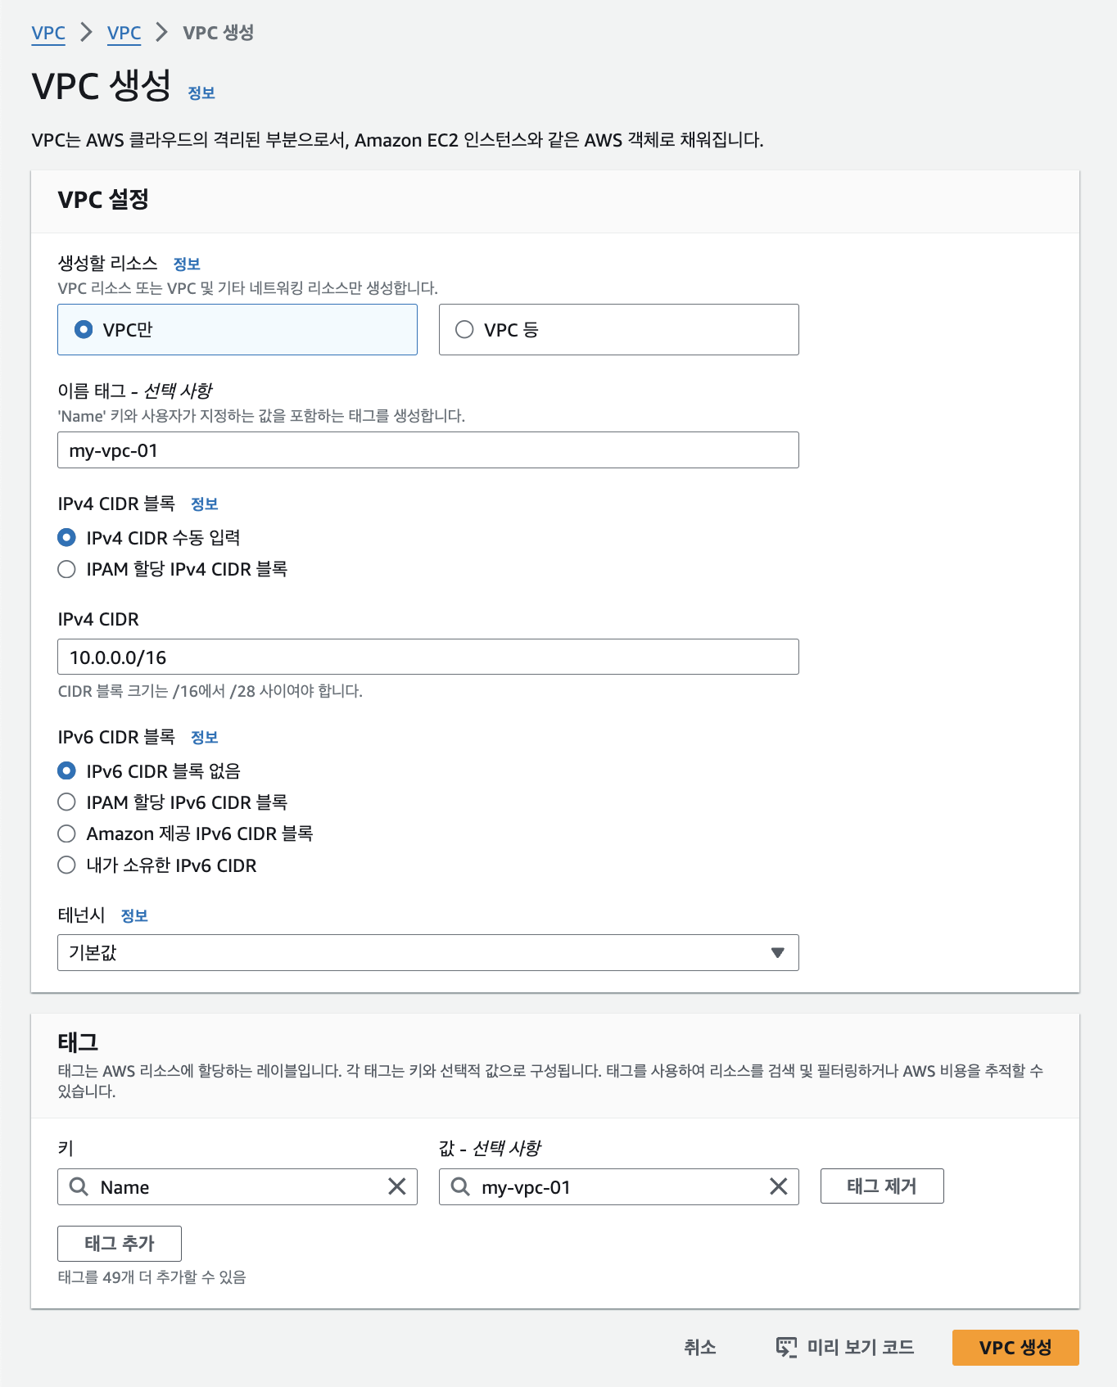This screenshot has height=1387, width=1117.
Task: Select 'Amazon 제공 IPv6 CIDR 블록' option
Action: coord(67,834)
